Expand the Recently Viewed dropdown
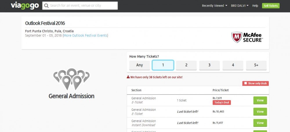 tap(215, 6)
